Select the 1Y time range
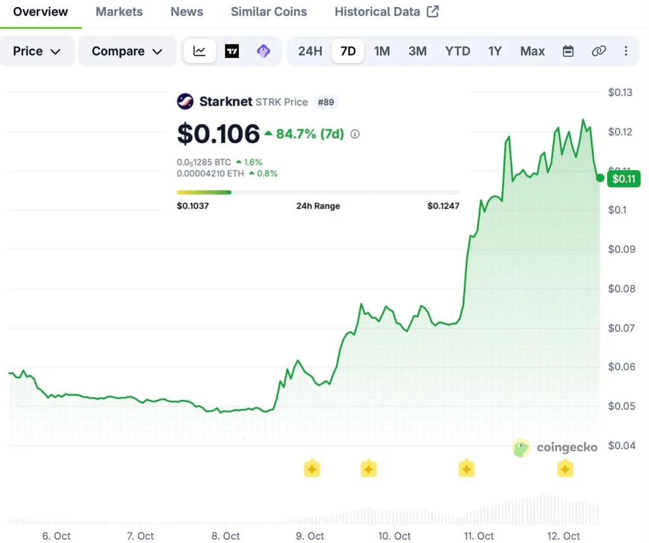Image resolution: width=649 pixels, height=543 pixels. point(494,51)
